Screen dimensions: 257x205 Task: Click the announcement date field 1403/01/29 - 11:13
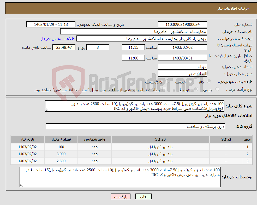[x=51, y=25]
